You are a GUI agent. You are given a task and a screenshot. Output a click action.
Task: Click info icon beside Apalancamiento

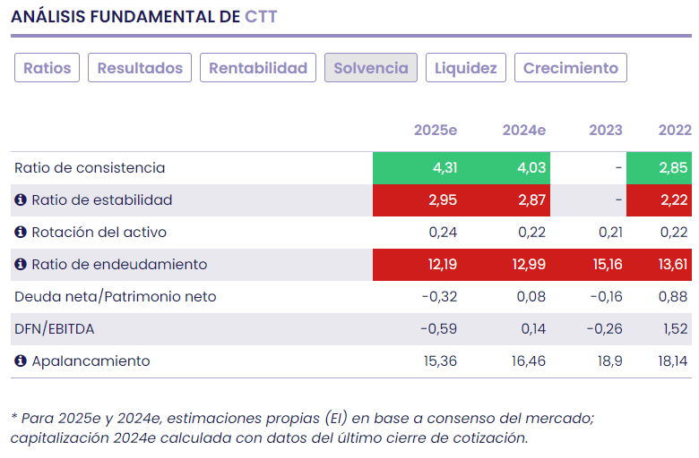tap(21, 361)
